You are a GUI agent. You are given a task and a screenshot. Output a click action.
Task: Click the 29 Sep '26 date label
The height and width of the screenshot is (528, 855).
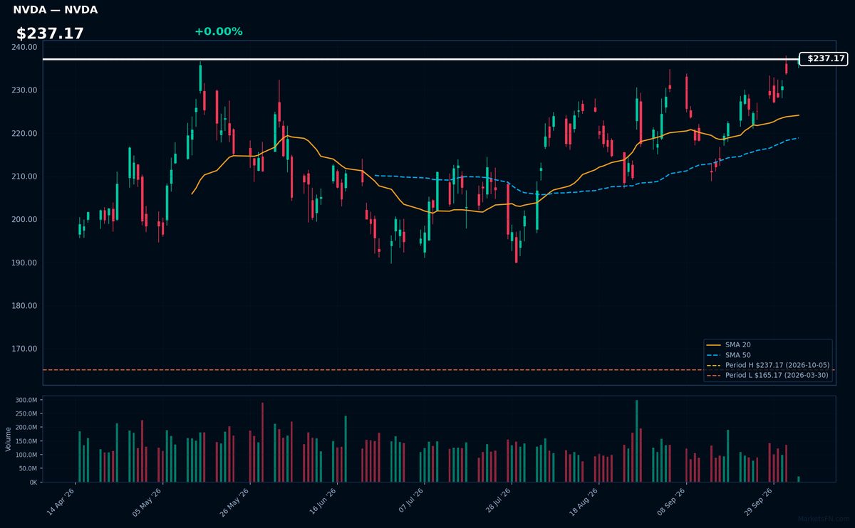(x=757, y=502)
